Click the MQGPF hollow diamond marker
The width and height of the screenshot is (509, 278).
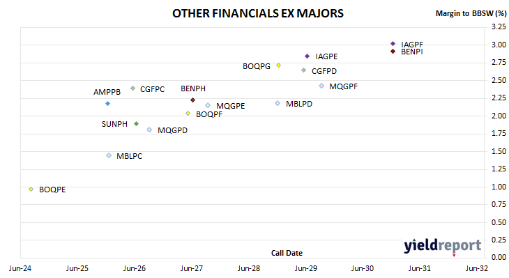(321, 86)
